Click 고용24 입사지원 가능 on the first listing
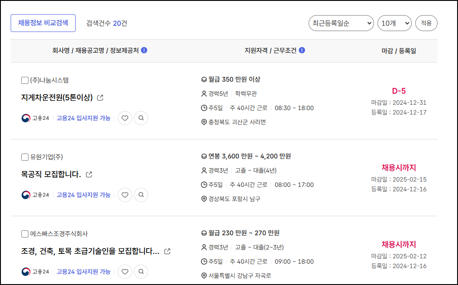458x285 pixels. coord(83,118)
